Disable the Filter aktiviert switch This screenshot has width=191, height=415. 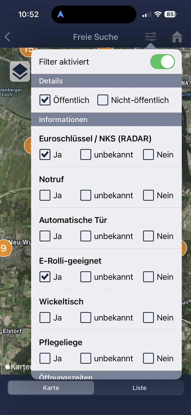click(162, 62)
